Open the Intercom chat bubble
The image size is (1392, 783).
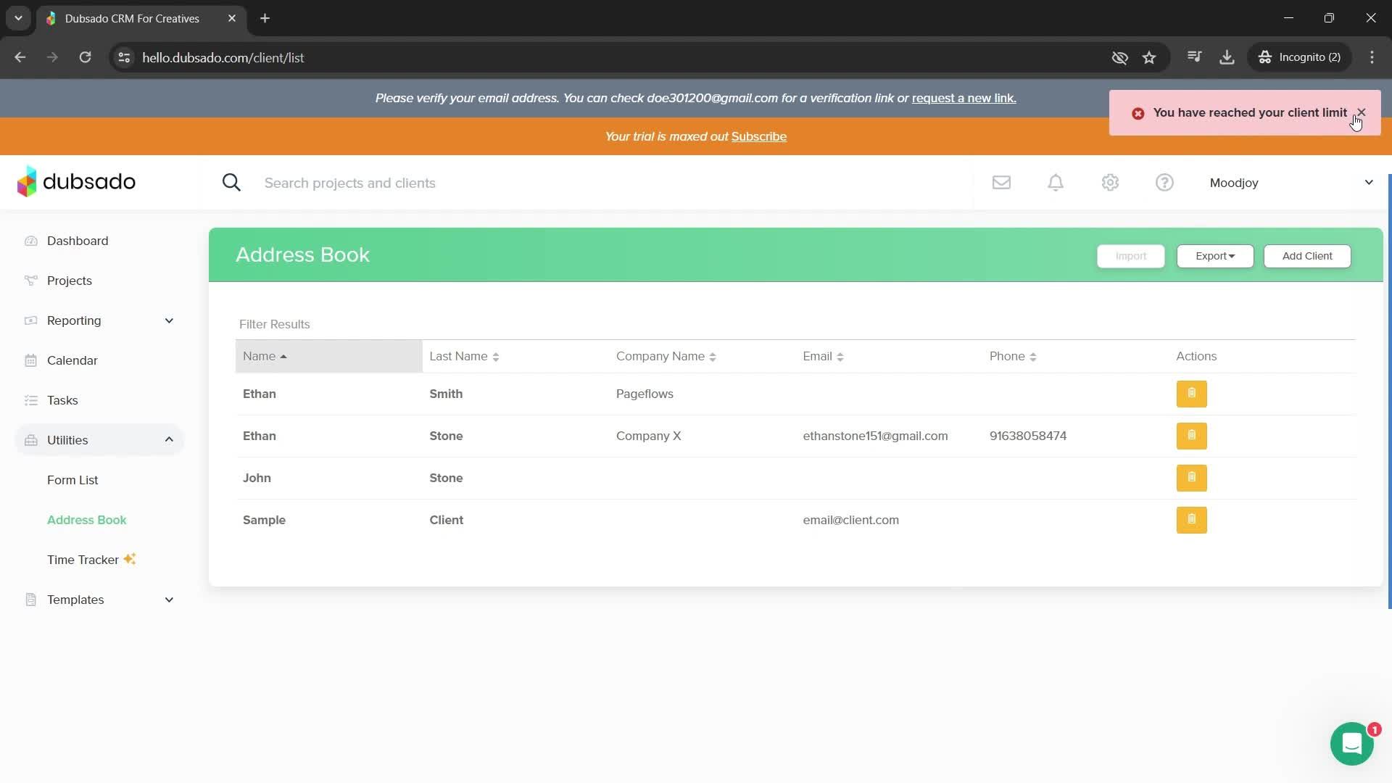pos(1351,744)
